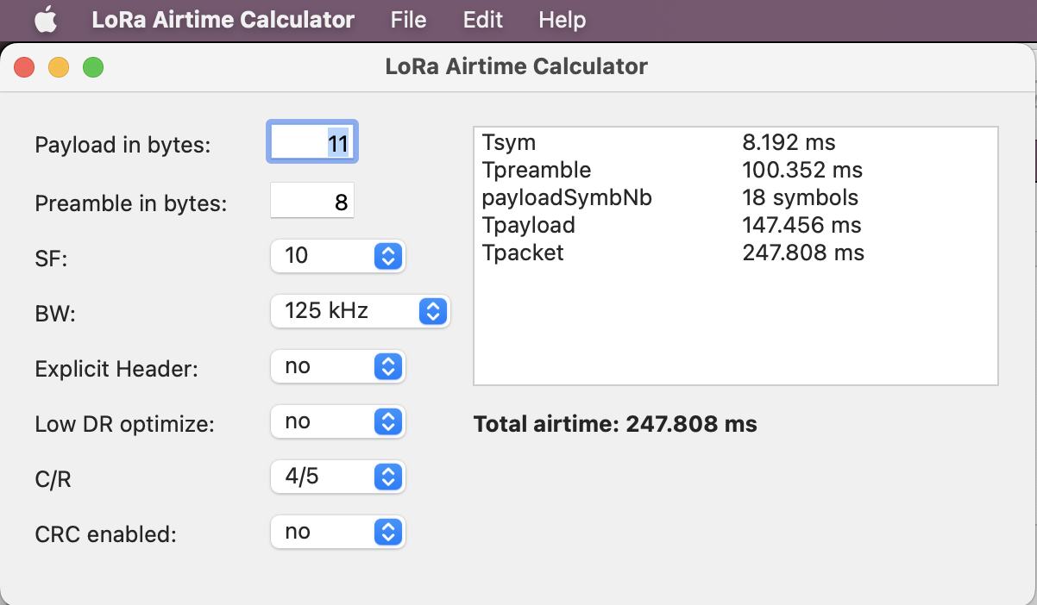Click the 247.808 ms Tpacket value
Image resolution: width=1037 pixels, height=605 pixels.
(x=803, y=253)
